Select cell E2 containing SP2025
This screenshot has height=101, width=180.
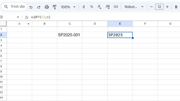point(120,35)
